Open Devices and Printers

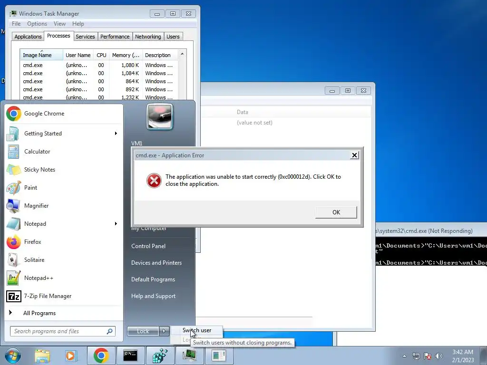point(156,263)
